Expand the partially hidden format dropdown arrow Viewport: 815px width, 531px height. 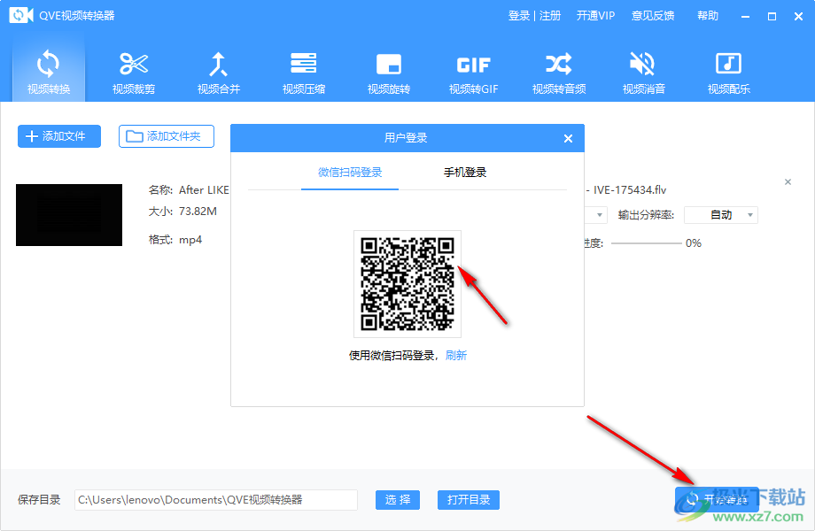click(x=600, y=215)
